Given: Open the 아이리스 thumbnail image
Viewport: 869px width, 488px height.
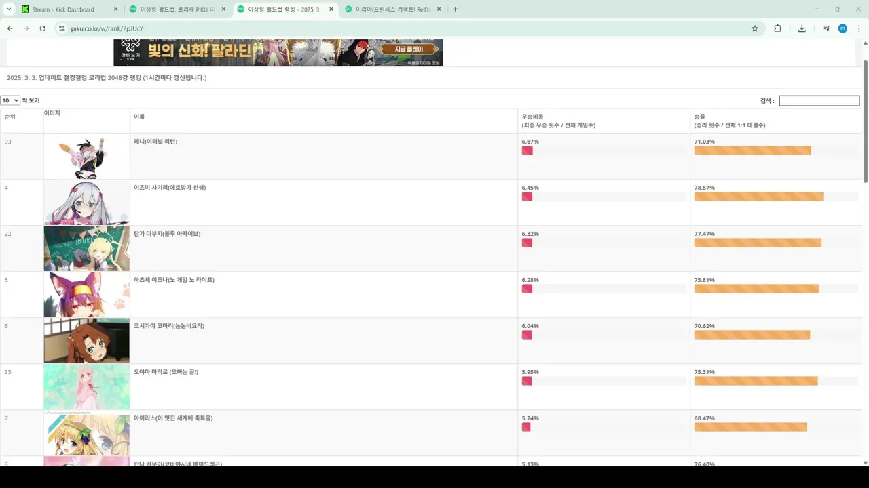Looking at the screenshot, I should [x=87, y=433].
